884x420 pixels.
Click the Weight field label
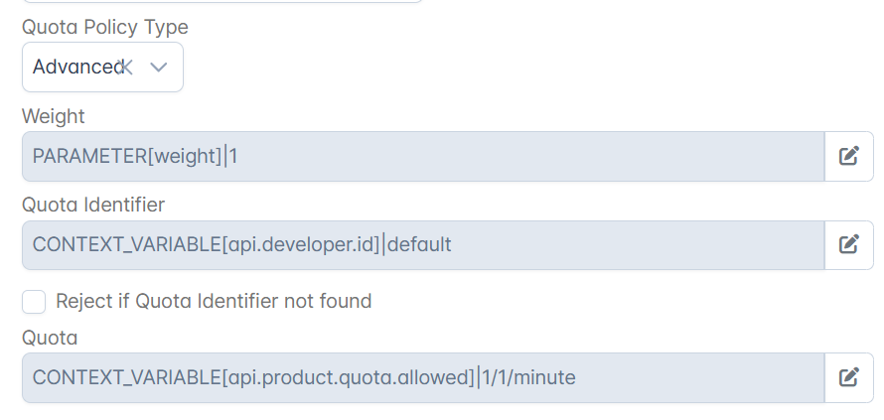point(53,116)
